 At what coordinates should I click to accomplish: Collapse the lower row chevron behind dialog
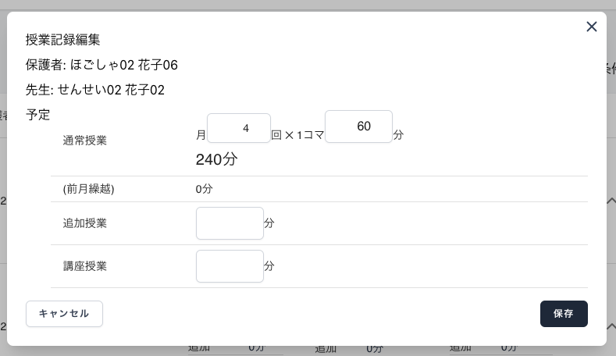pyautogui.click(x=611, y=326)
